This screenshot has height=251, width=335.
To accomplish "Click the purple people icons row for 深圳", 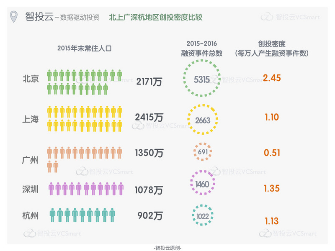I will (x=86, y=189).
